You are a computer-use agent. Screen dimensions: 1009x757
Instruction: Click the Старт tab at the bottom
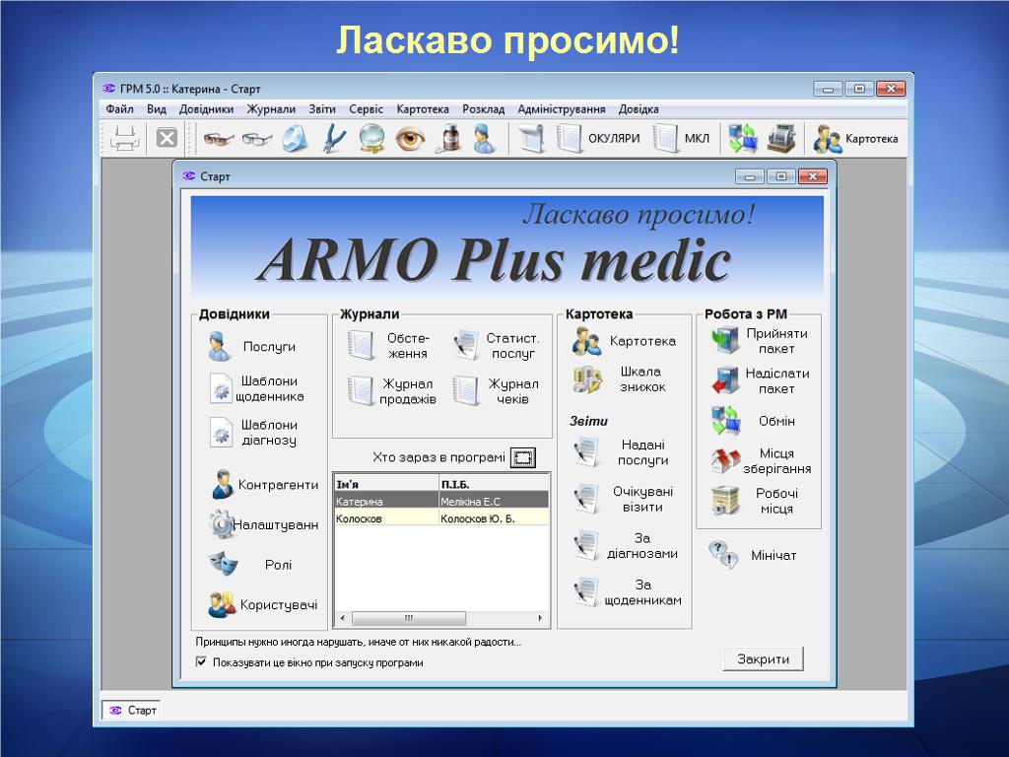(x=132, y=710)
